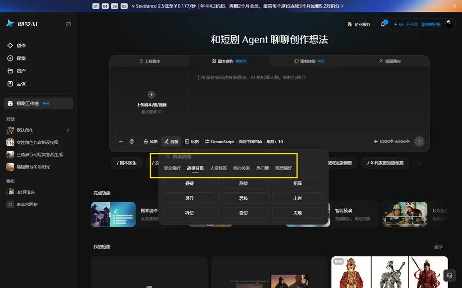Click the info icon next to 格式要求

pyautogui.click(x=159, y=112)
